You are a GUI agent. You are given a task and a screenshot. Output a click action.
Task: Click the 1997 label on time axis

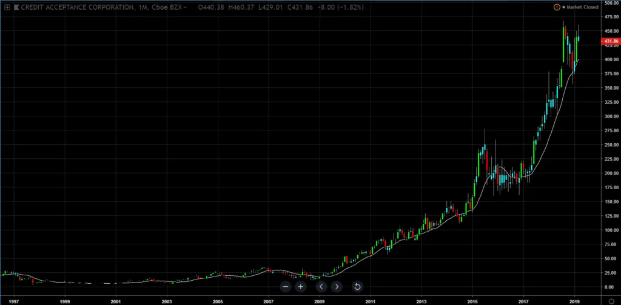coord(15,301)
